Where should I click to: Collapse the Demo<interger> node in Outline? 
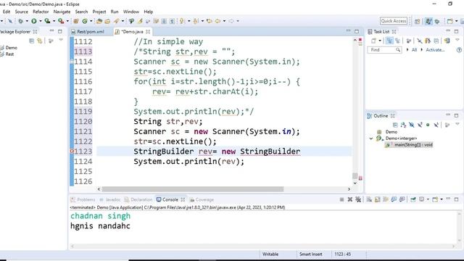371,138
